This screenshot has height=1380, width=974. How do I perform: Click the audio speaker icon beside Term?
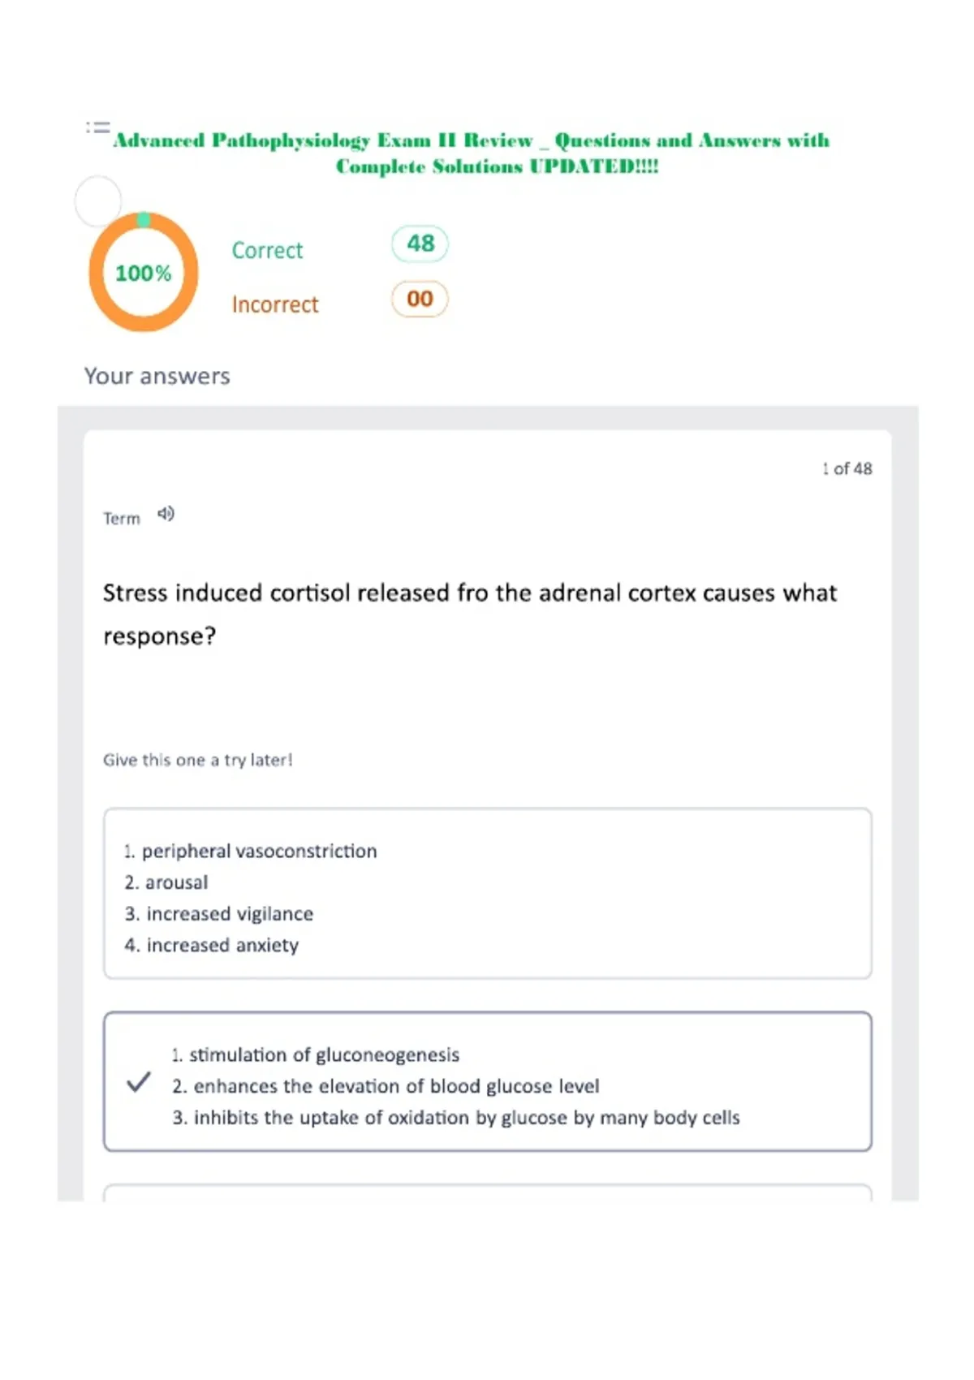166,514
